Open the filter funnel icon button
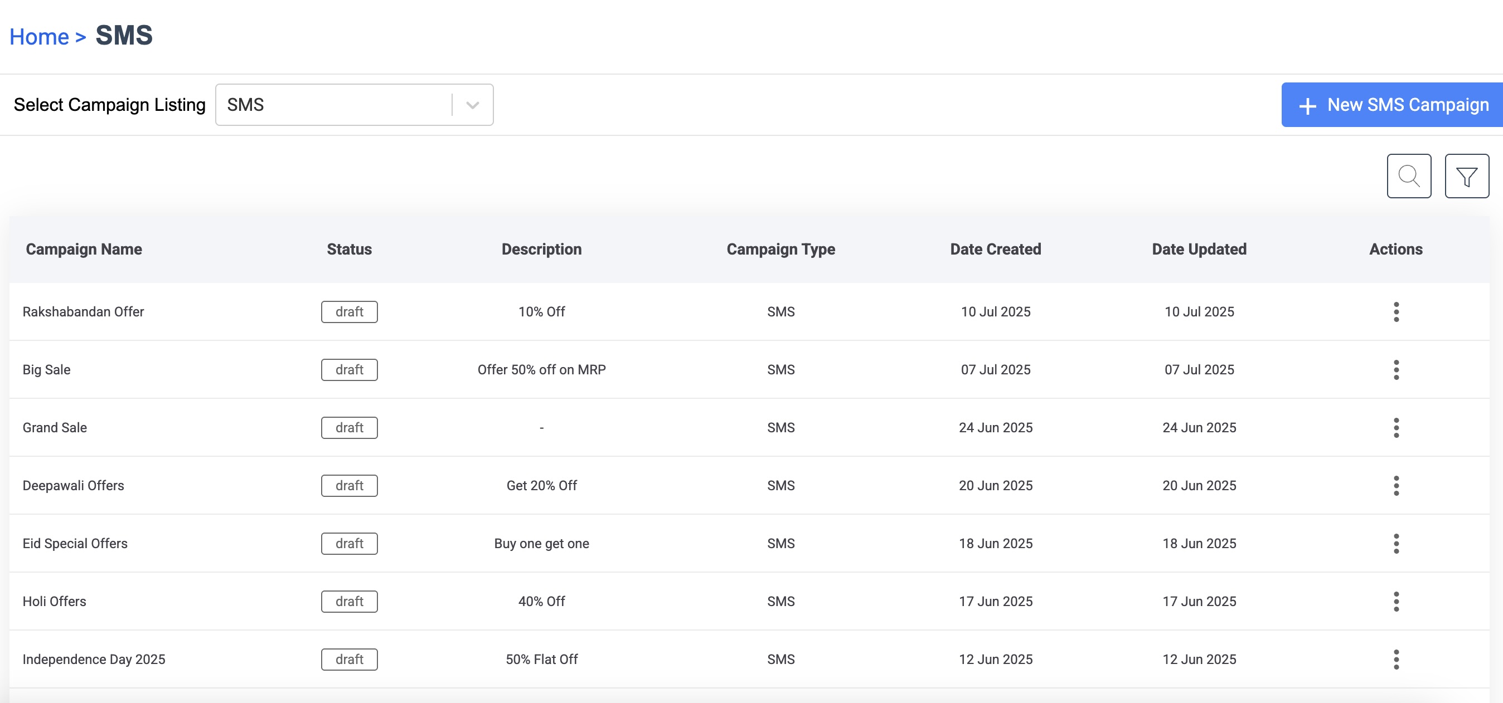 pyautogui.click(x=1466, y=176)
